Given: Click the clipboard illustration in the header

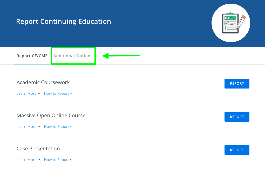Looking at the screenshot, I should pyautogui.click(x=230, y=23).
